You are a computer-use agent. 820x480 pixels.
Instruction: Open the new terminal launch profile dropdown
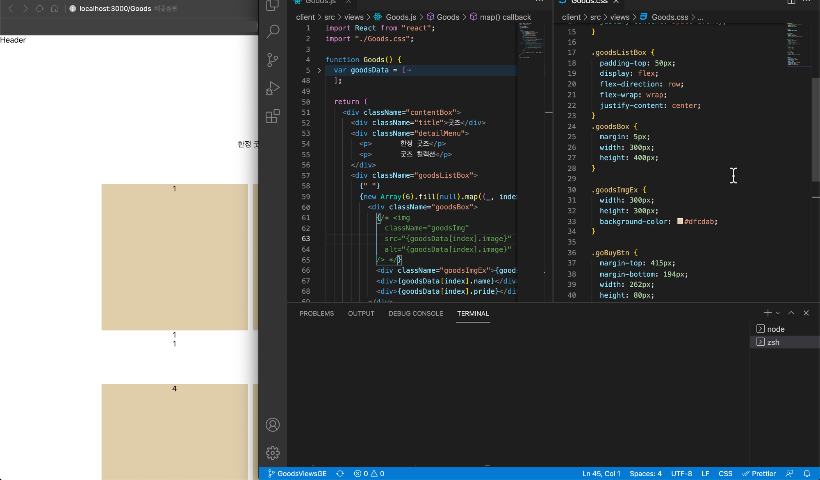coord(778,313)
